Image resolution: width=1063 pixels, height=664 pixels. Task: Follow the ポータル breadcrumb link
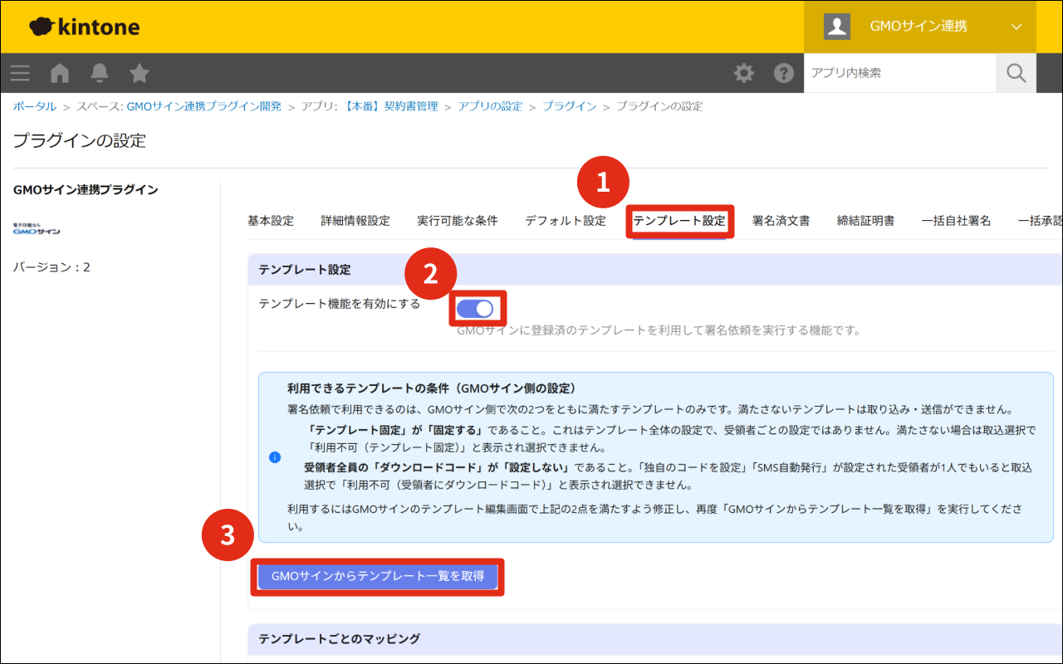(x=35, y=106)
